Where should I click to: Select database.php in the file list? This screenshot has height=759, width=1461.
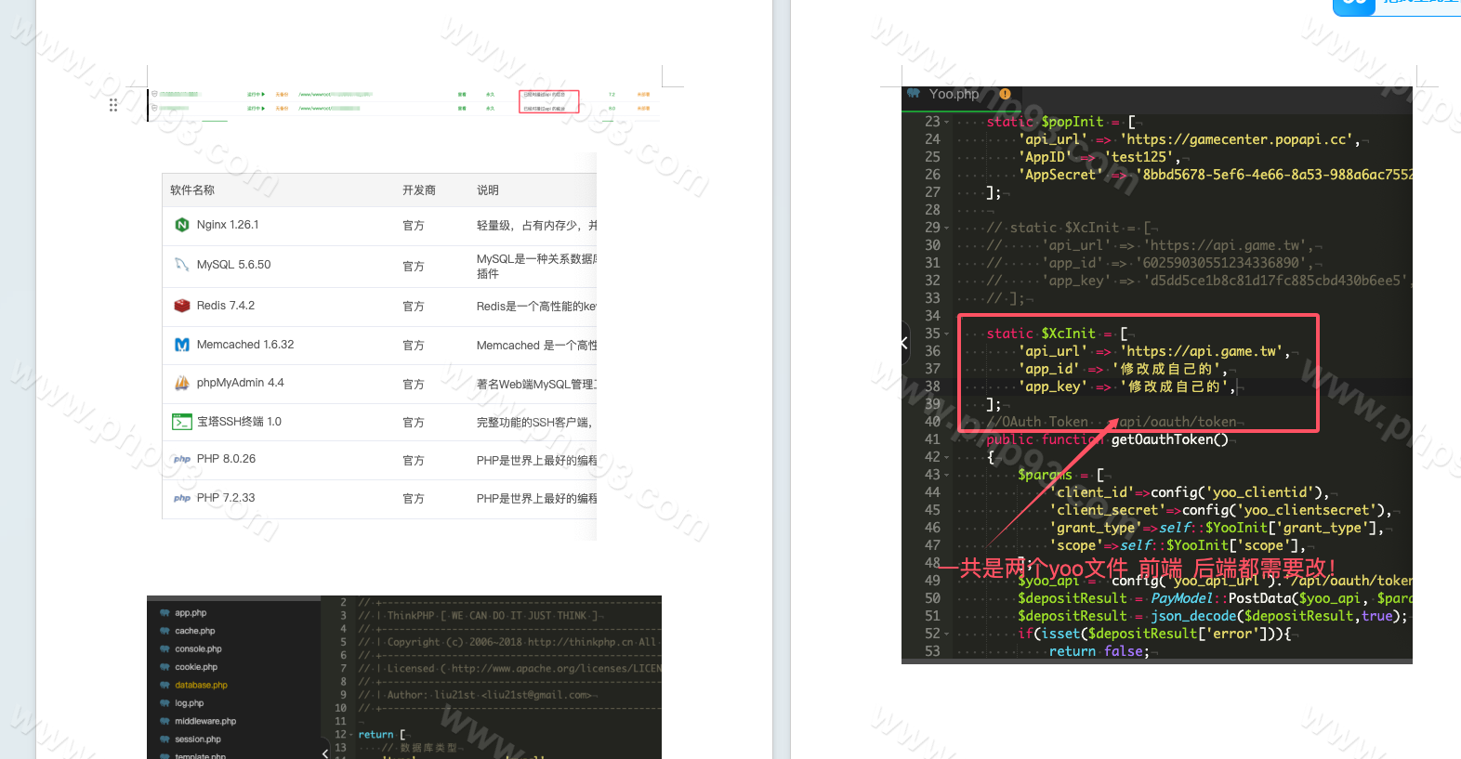coord(201,685)
